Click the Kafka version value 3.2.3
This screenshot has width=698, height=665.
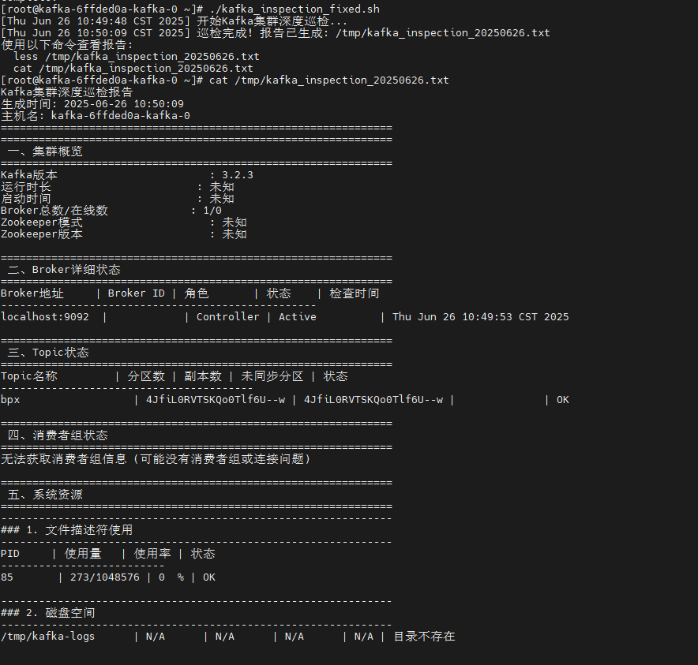tap(237, 175)
